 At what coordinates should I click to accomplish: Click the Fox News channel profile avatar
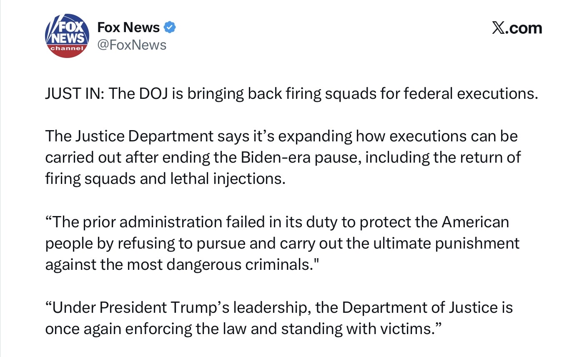click(67, 36)
